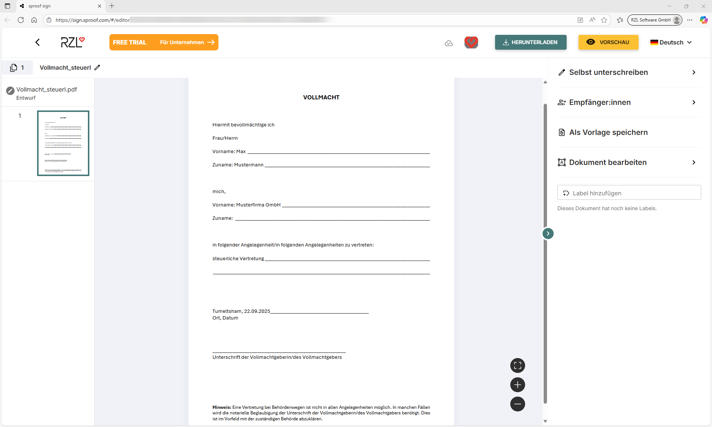Viewport: 712px width, 427px height.
Task: Switch to the sproof sign browser tab
Action: (x=56, y=6)
